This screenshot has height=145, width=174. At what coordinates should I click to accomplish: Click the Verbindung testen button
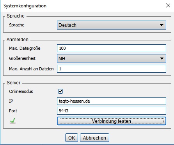[x=112, y=121]
